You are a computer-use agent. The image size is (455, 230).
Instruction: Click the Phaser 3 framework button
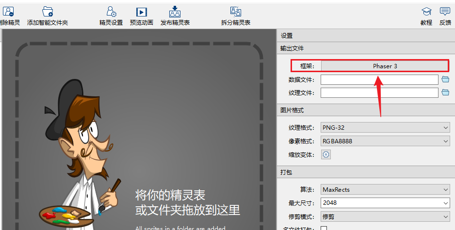385,66
